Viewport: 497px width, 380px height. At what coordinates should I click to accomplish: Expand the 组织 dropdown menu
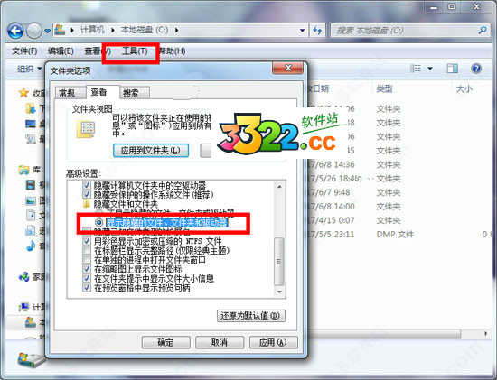point(30,69)
